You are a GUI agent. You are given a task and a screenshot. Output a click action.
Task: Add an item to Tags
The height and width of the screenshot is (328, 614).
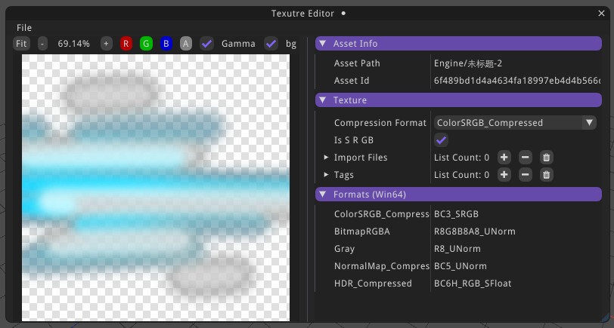(504, 174)
